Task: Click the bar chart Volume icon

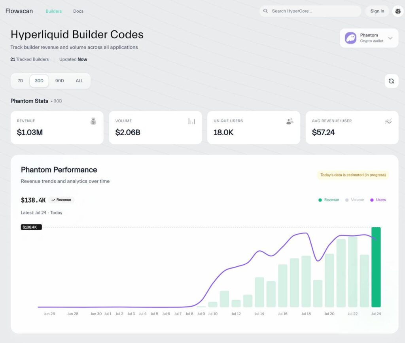Action: [x=191, y=121]
